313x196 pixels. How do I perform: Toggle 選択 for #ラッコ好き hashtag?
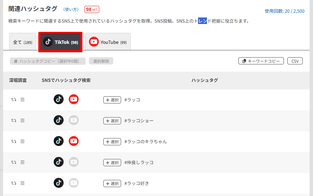coord(112,183)
